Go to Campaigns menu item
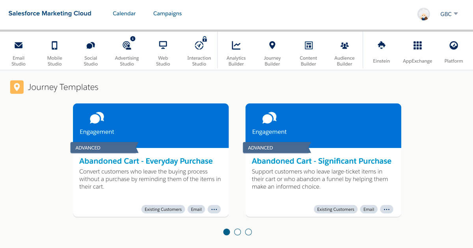 [168, 13]
